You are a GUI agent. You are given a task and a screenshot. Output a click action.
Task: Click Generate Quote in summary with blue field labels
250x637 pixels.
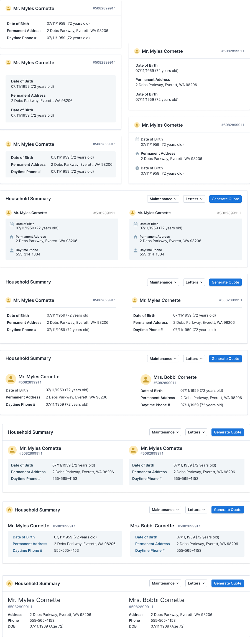click(228, 510)
